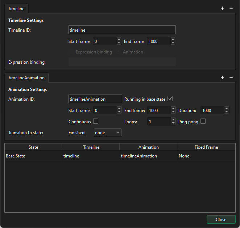Select the timeline tab
Screen dimensions: 240x228
[x=16, y=8]
